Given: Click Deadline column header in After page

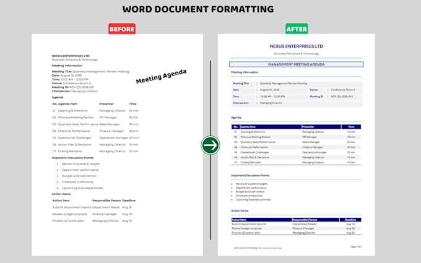Looking at the screenshot, I should (350, 220).
